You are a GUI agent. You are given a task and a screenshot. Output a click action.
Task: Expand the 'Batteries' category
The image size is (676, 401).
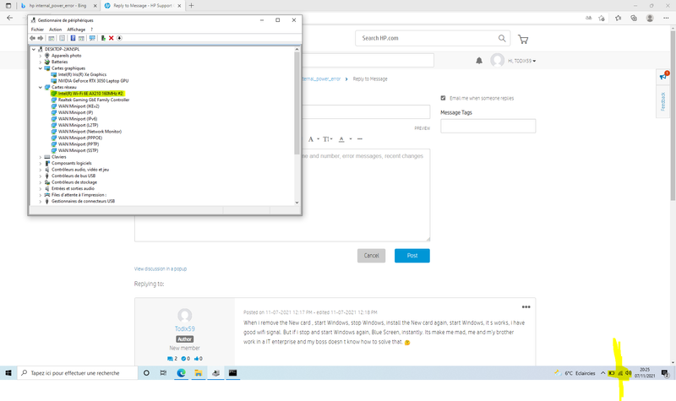(41, 62)
